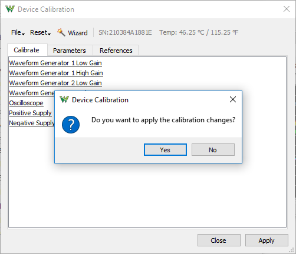Click the WaveForms logo in popup title bar

64,99
